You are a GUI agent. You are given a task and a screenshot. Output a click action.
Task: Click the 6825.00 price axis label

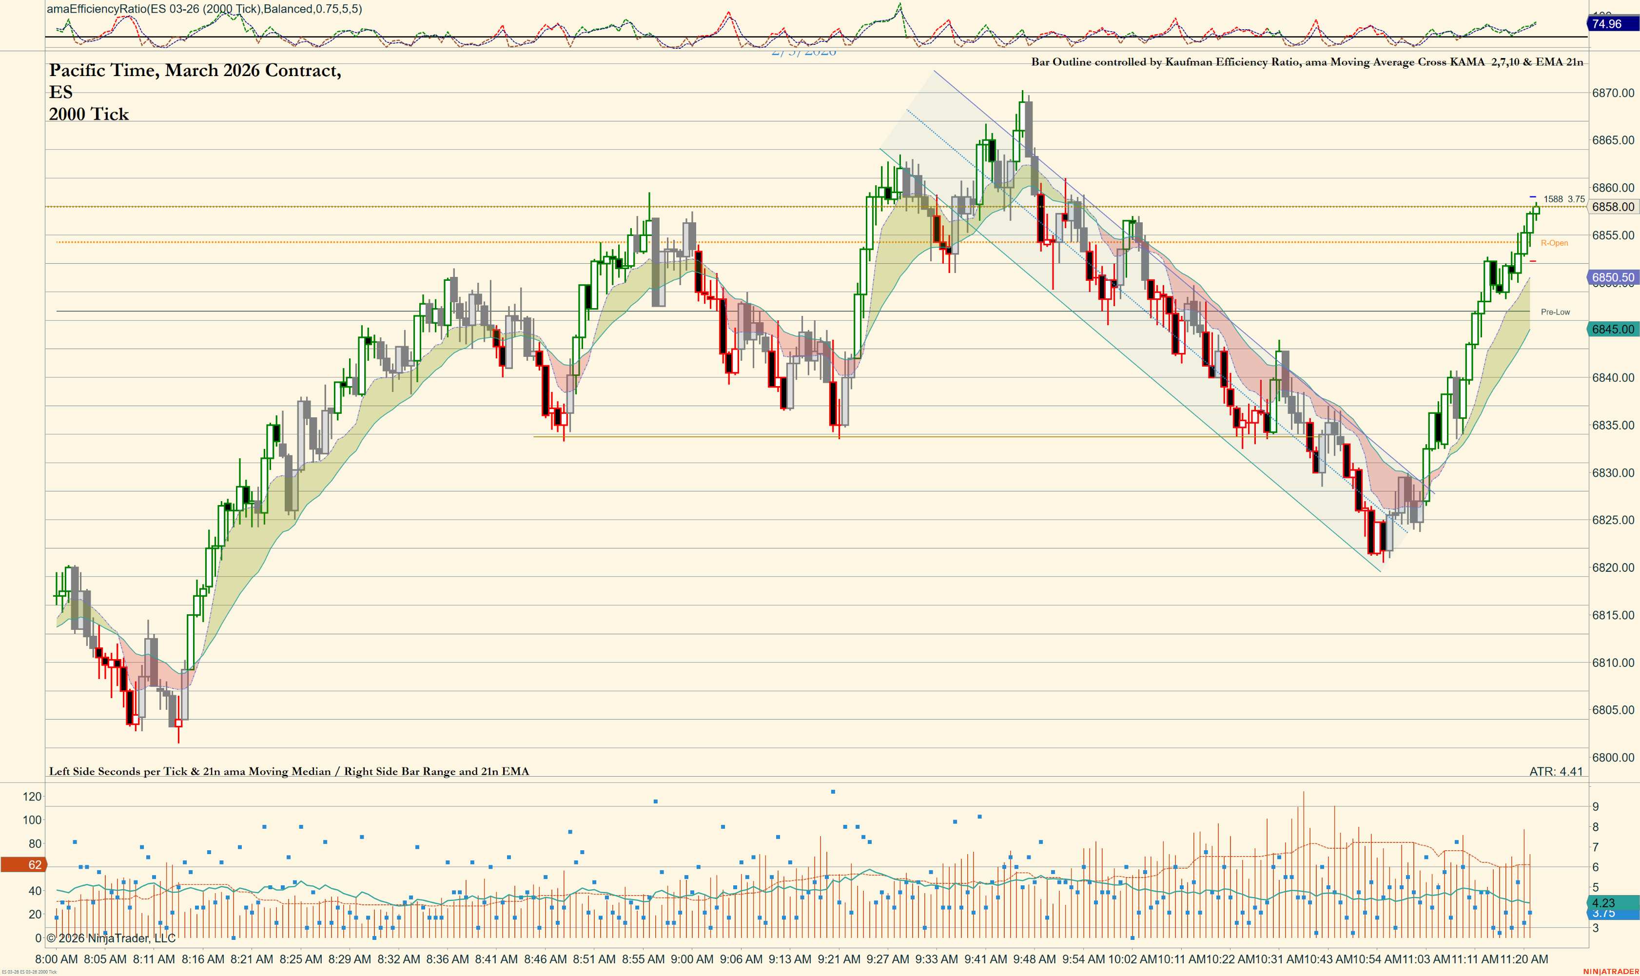coord(1612,520)
